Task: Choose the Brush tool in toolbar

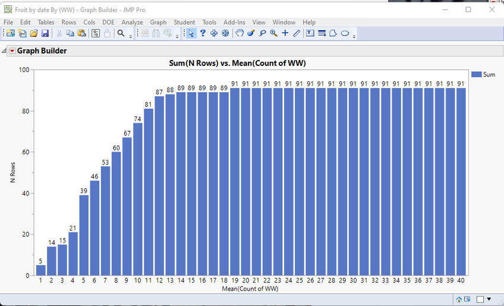Action: (251, 33)
